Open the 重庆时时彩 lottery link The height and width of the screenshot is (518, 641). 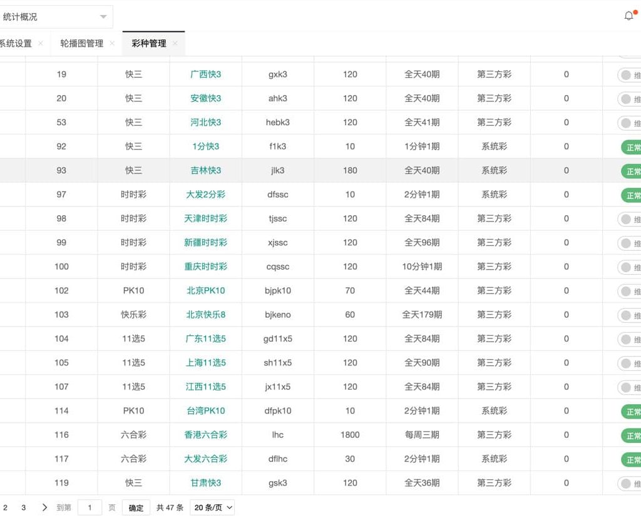(206, 267)
